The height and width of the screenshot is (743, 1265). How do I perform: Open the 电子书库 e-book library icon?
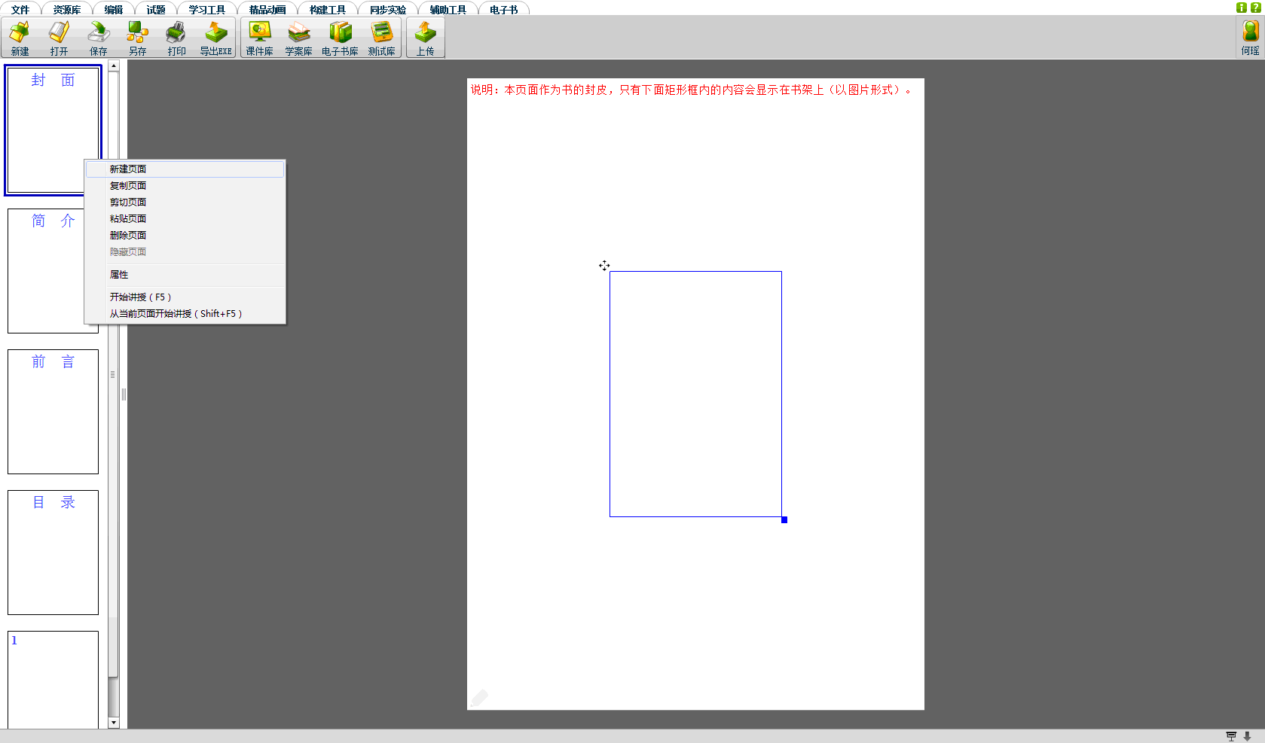point(341,38)
